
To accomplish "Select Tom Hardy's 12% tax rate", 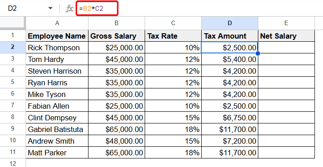I will click(x=173, y=59).
